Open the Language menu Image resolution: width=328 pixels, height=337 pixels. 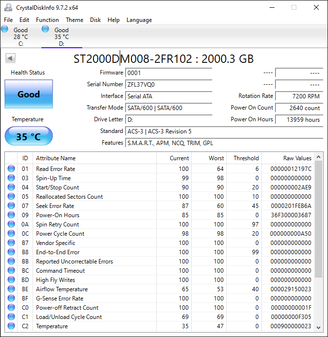click(x=139, y=20)
